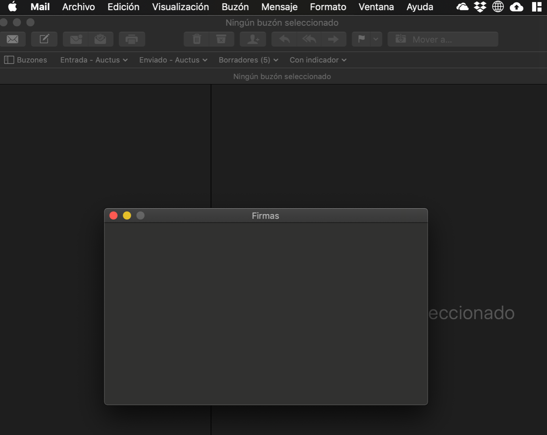Click the get new mail envelope icon
The height and width of the screenshot is (435, 547).
coord(12,39)
